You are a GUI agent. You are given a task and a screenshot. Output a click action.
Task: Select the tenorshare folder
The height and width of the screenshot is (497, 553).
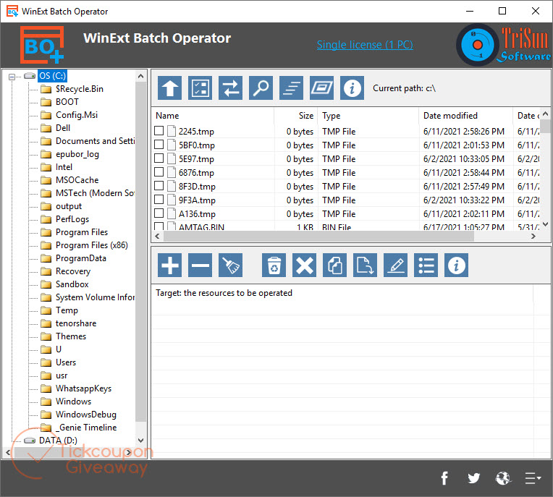76,323
